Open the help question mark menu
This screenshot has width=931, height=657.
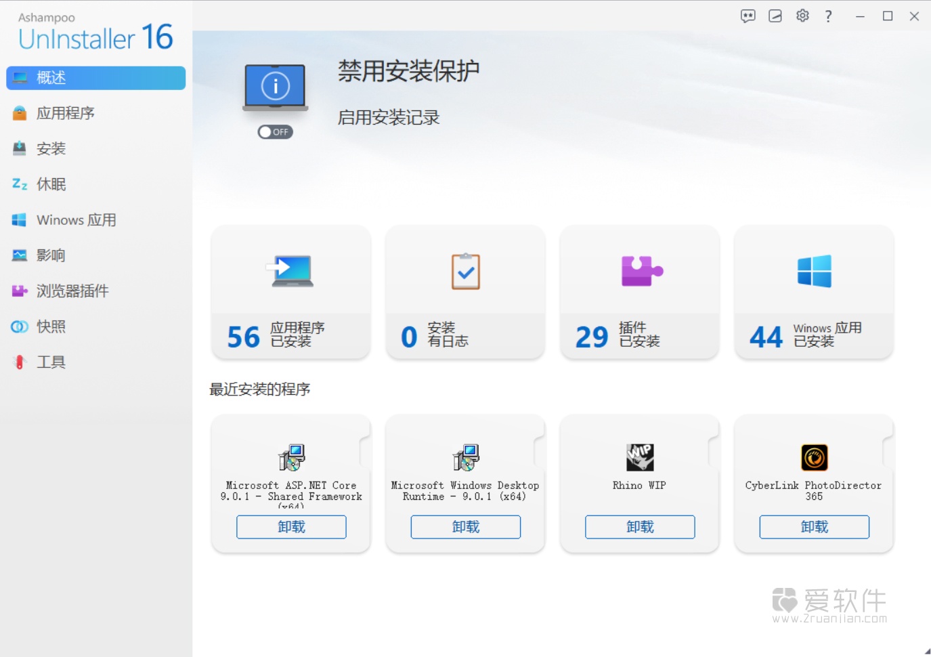[x=829, y=16]
